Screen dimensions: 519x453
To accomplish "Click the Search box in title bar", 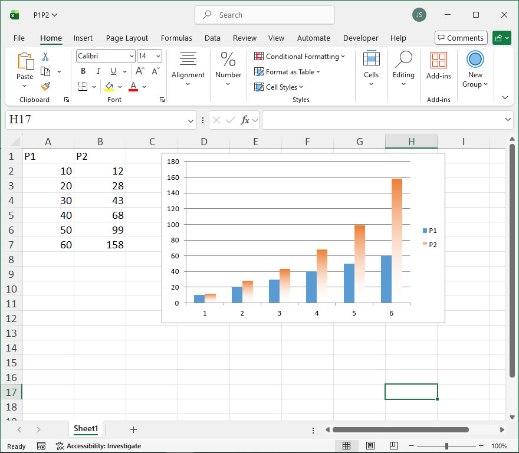I will coord(264,15).
